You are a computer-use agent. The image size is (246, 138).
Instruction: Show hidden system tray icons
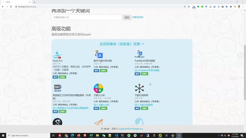[x=219, y=135]
